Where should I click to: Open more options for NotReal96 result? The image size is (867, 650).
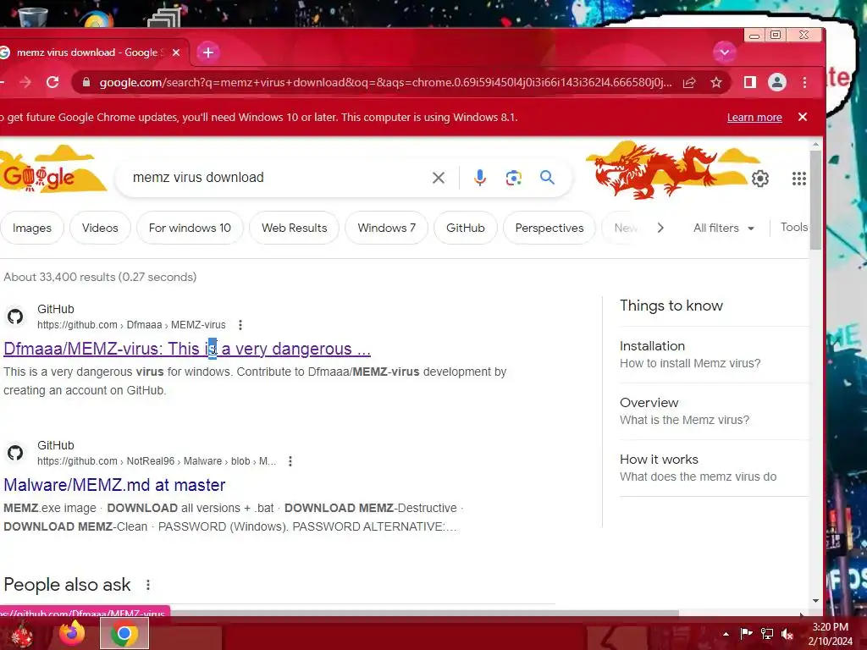pos(290,461)
